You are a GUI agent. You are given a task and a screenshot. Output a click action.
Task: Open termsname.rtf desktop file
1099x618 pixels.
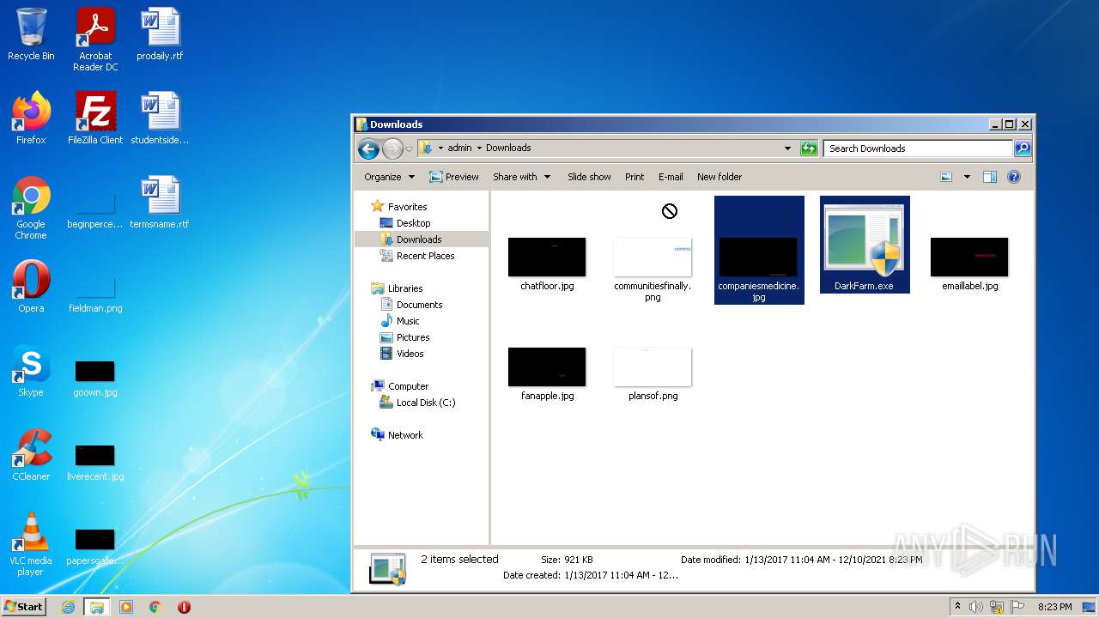point(160,203)
